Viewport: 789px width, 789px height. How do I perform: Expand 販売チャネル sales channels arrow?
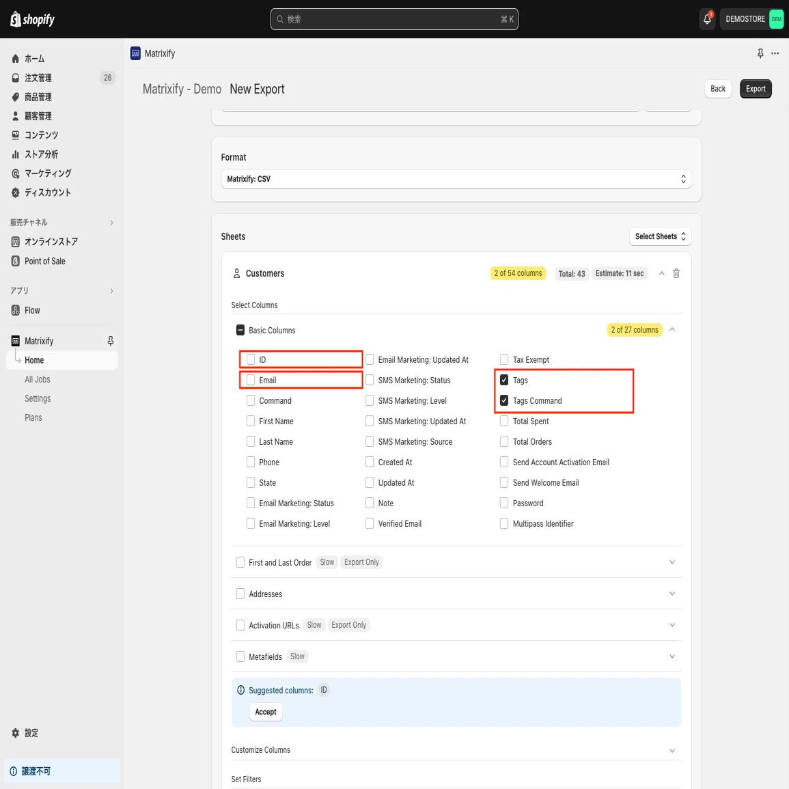pyautogui.click(x=112, y=223)
